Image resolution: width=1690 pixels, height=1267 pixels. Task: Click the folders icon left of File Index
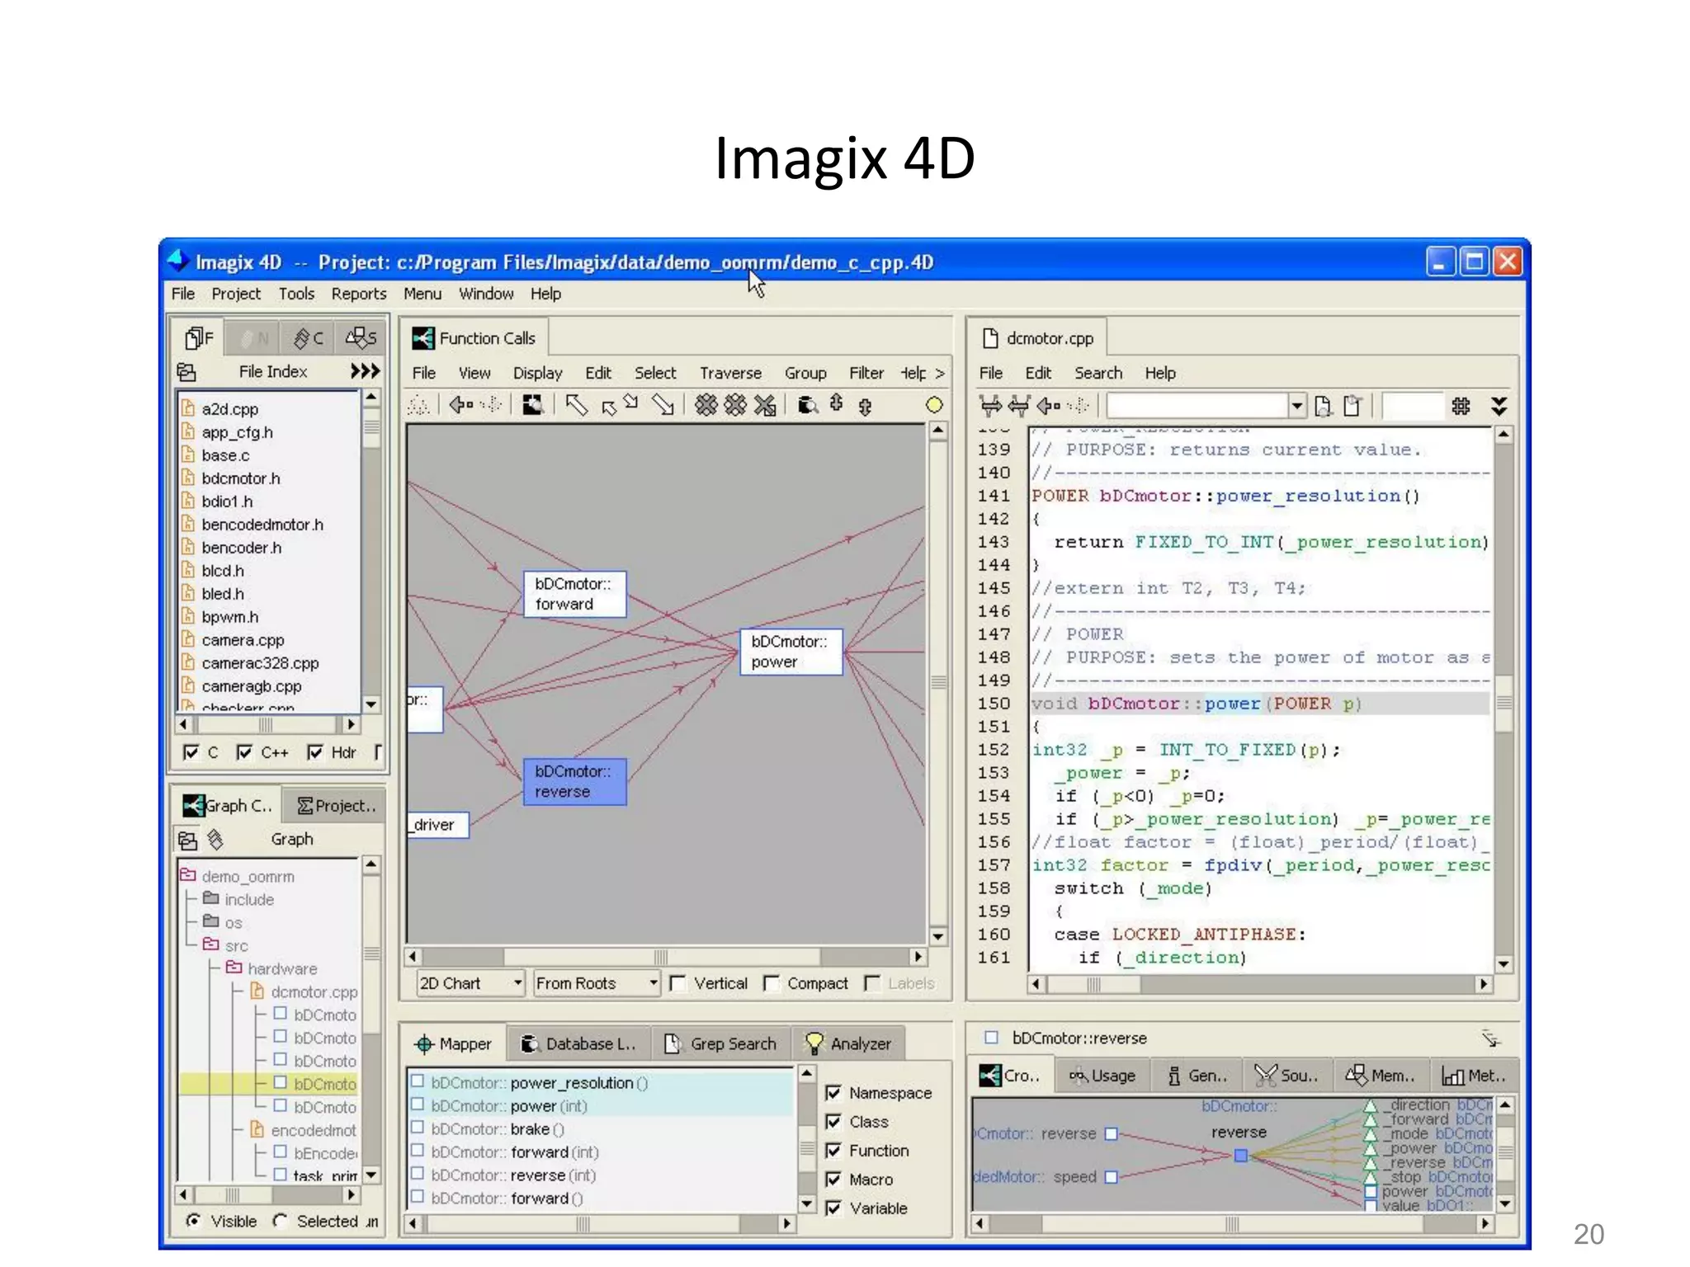pyautogui.click(x=186, y=372)
